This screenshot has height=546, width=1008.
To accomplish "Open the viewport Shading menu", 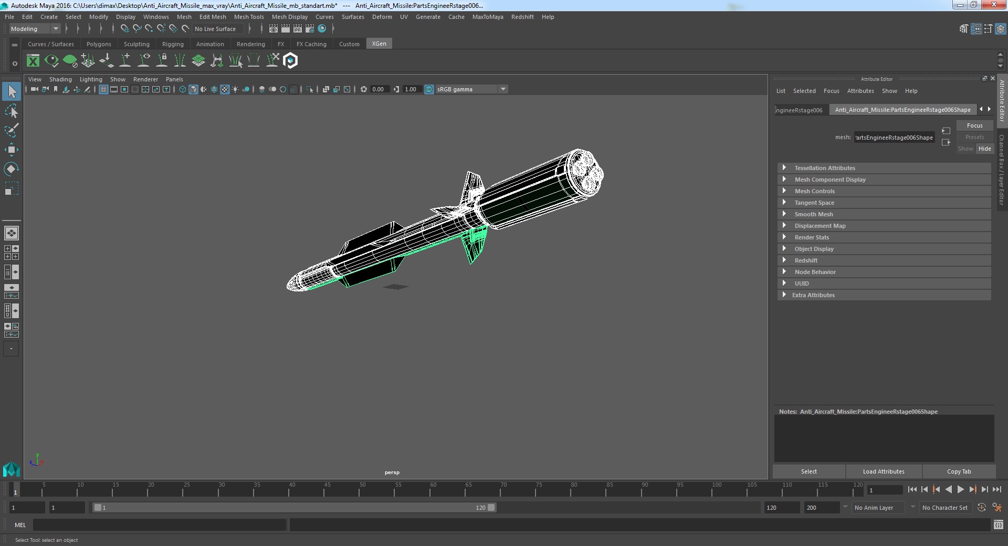I will click(60, 79).
